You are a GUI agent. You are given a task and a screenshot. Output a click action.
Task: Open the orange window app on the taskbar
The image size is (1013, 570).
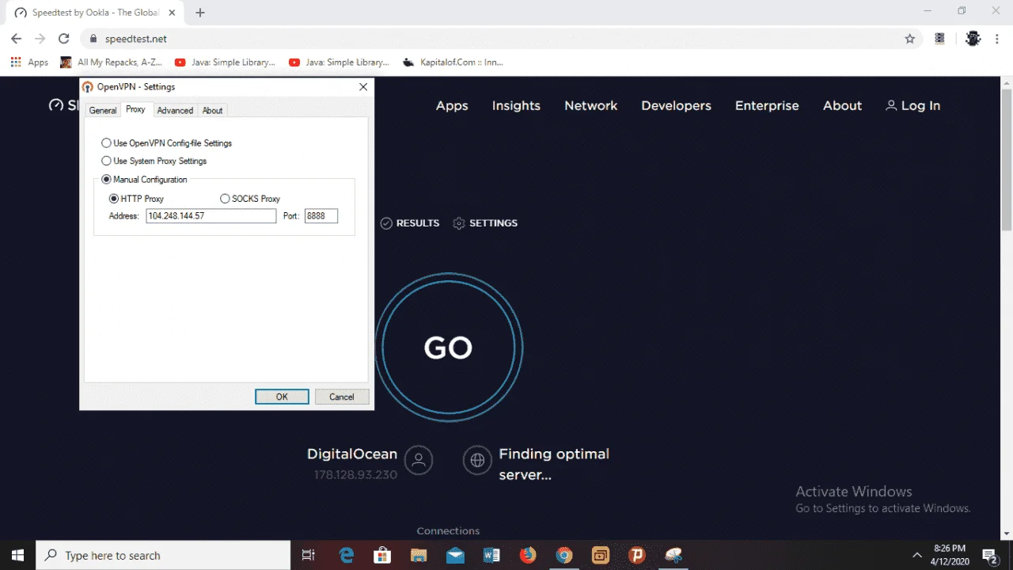click(x=600, y=555)
